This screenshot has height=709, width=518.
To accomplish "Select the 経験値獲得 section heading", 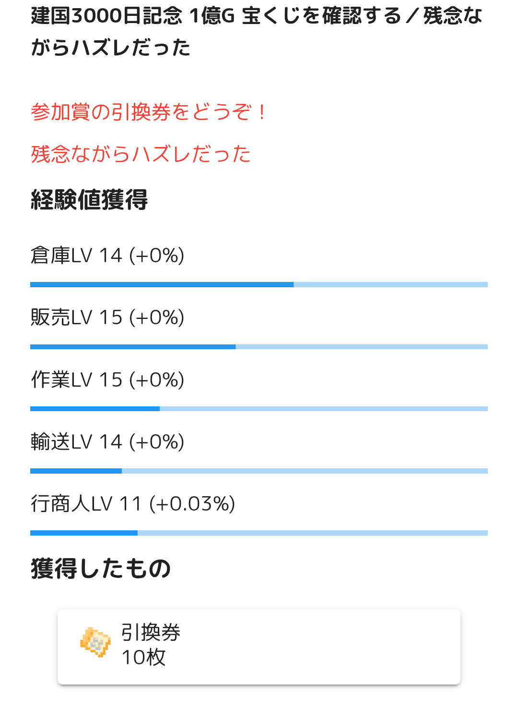I will coord(89,200).
